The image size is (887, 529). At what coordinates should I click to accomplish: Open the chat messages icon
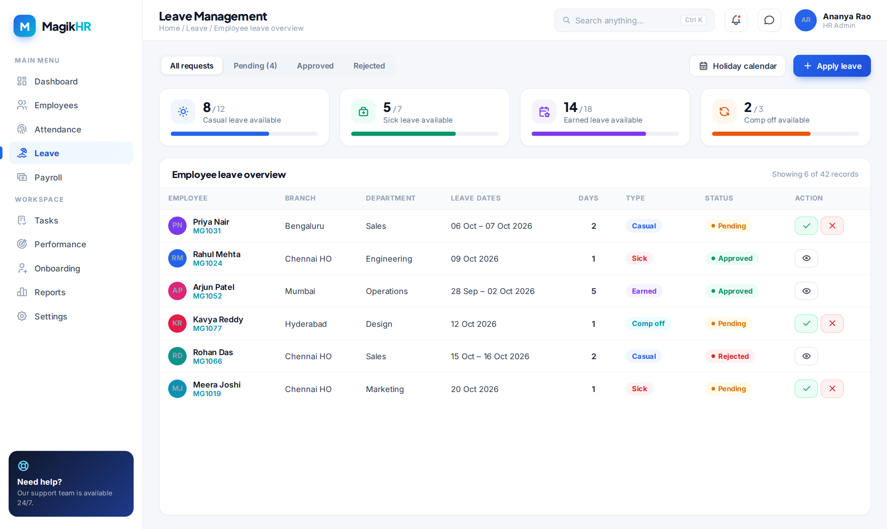point(769,20)
